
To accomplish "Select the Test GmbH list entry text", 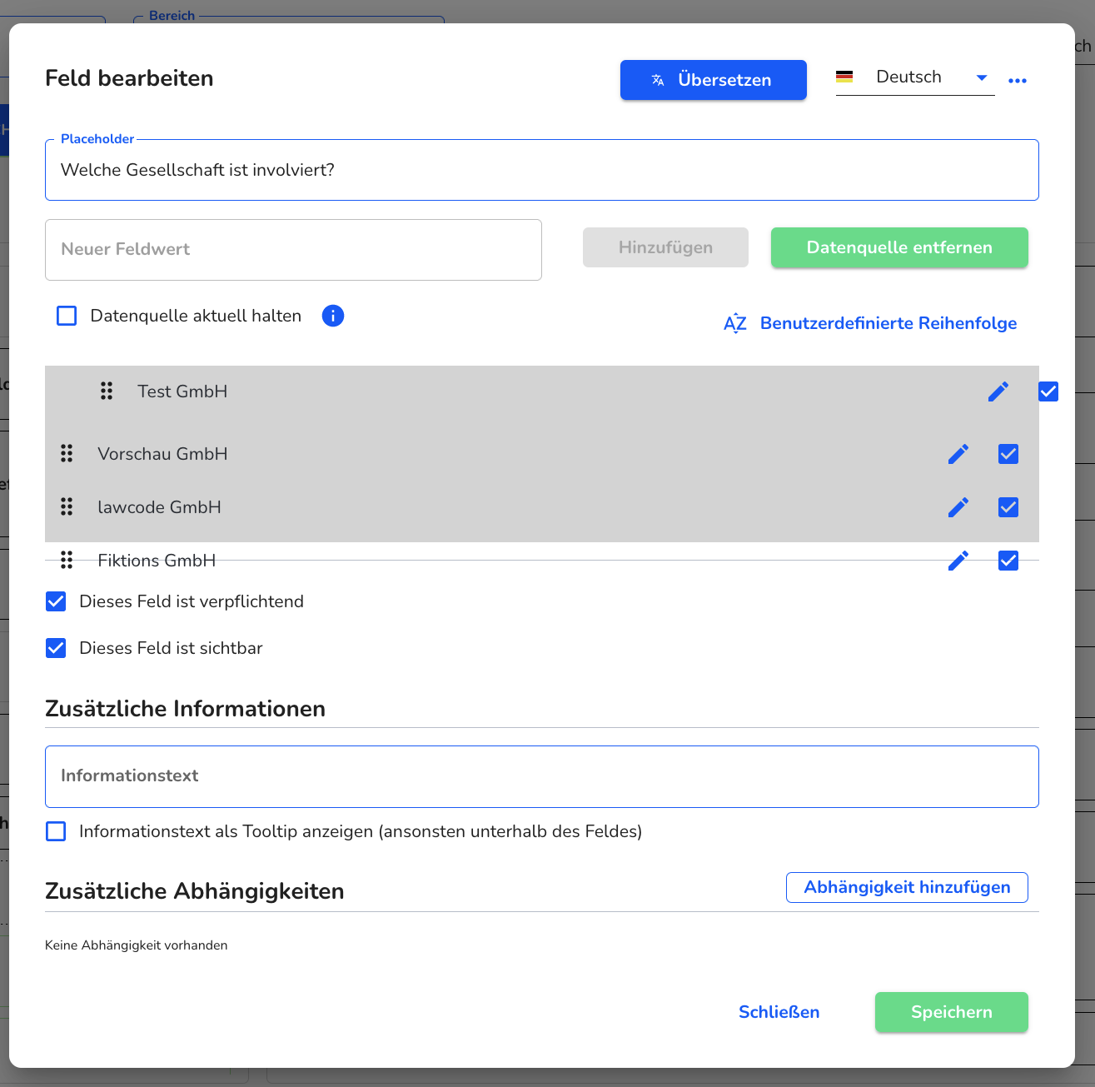I will click(182, 391).
